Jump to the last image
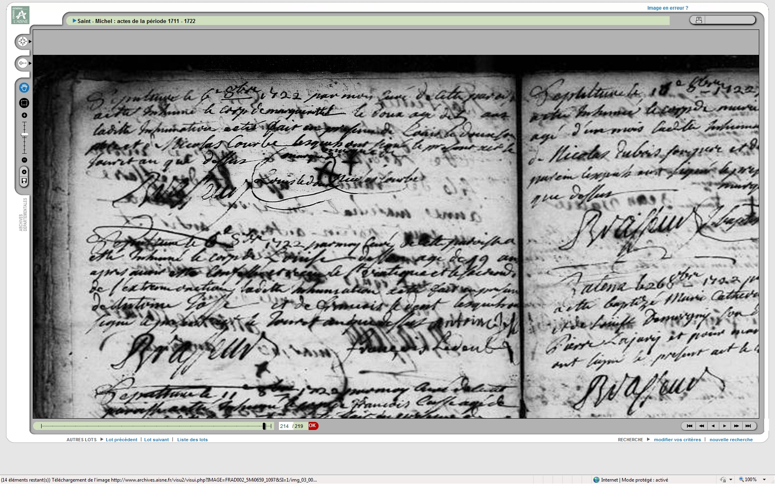The width and height of the screenshot is (775, 484). (x=748, y=426)
